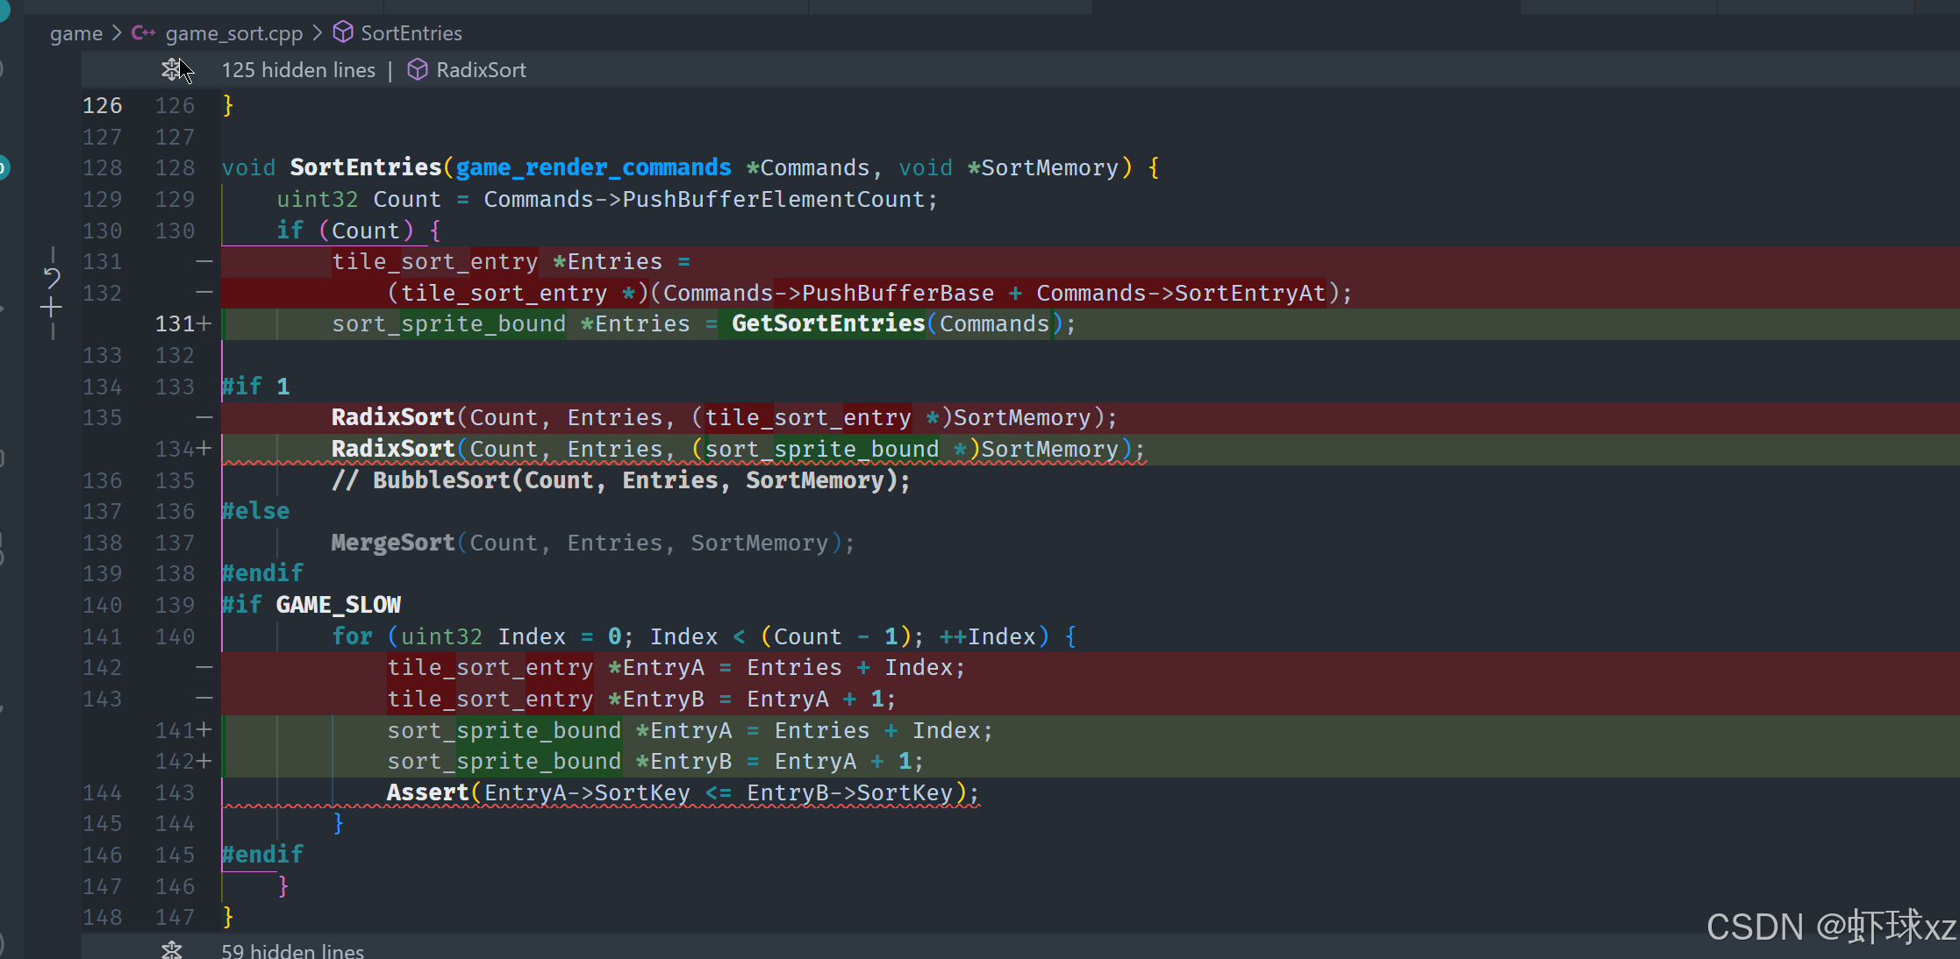Open the game folder breadcrumb
The image size is (1960, 959).
coord(75,33)
